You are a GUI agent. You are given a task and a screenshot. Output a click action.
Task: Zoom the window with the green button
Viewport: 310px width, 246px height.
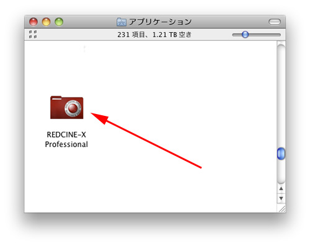pyautogui.click(x=59, y=22)
